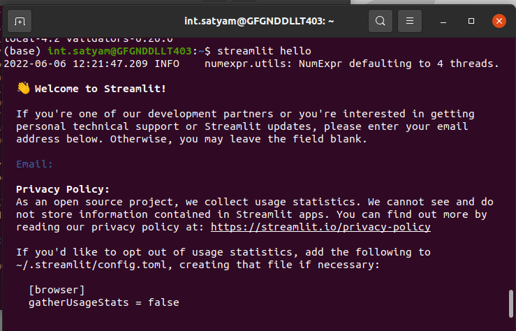Click the [browser] config section text

[x=56, y=290]
